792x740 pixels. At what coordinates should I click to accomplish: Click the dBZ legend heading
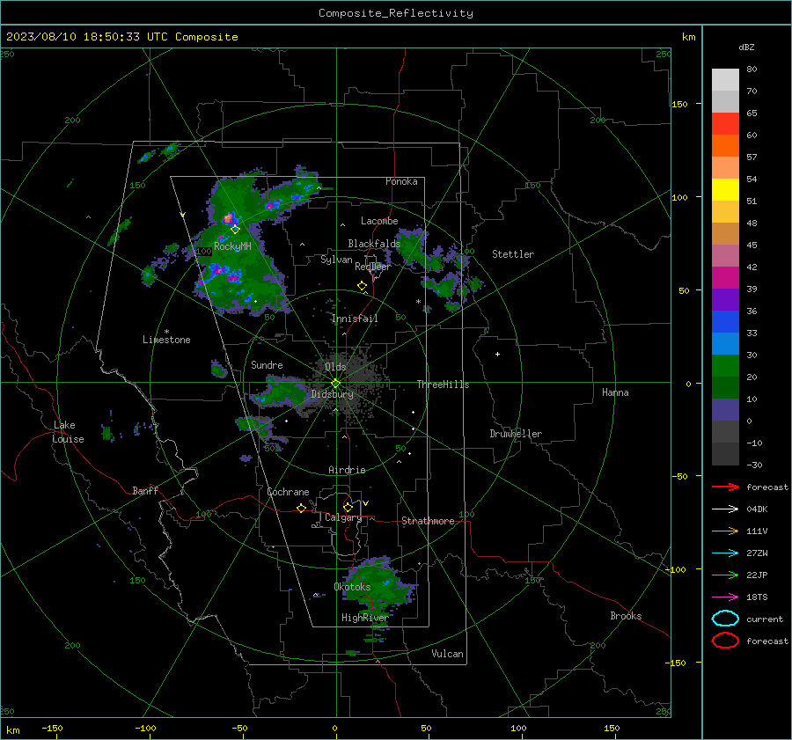click(746, 47)
